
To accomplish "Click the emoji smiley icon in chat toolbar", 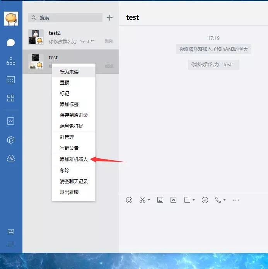I will [x=130, y=200].
